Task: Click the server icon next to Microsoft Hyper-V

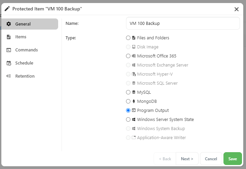Action: [134, 74]
